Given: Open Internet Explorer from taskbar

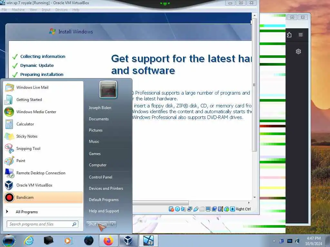Looking at the screenshot, I should pyautogui.click(x=29, y=241).
